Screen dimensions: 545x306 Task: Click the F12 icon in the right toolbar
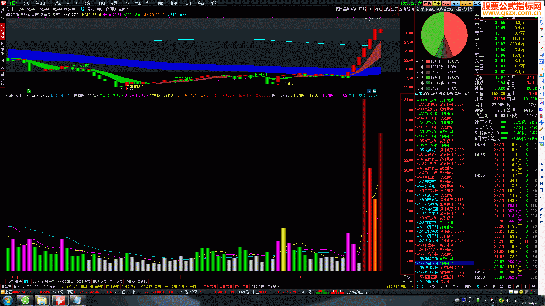point(541,81)
